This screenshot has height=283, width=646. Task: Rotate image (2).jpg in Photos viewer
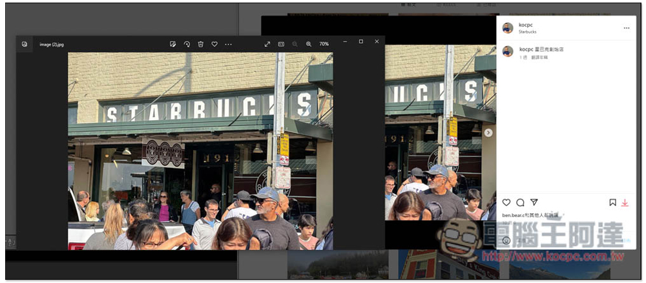tap(187, 44)
